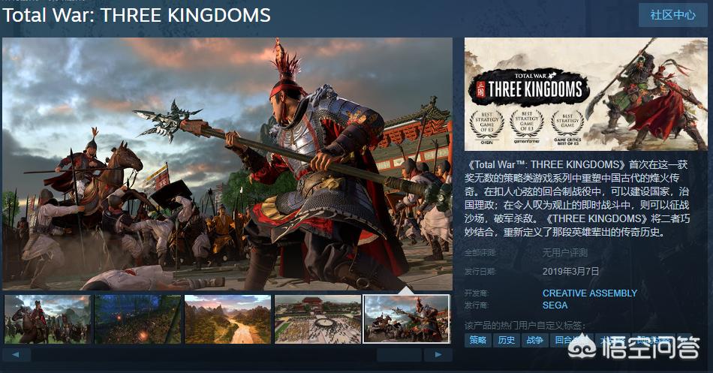Select the river valley landscape thumbnail
Screen dimensions: 713x373
(227, 319)
